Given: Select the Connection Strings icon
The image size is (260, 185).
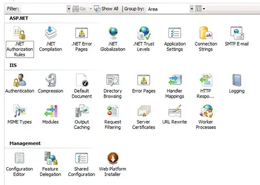Looking at the screenshot, I should click(x=206, y=39).
